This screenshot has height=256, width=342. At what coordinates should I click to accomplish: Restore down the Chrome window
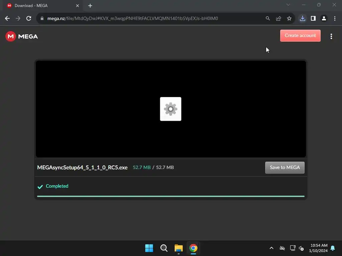click(319, 5)
